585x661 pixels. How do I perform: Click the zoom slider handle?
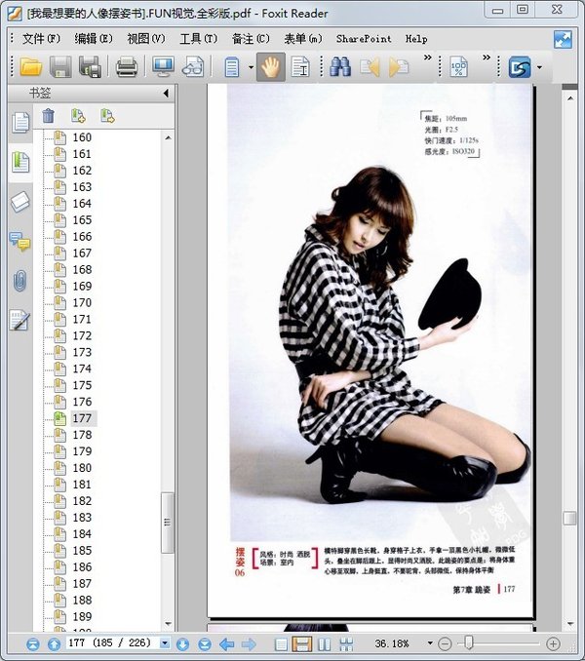pos(469,643)
